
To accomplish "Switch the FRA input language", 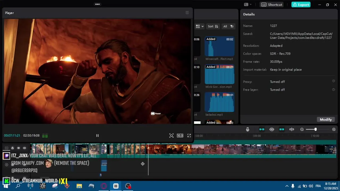I will (318, 186).
